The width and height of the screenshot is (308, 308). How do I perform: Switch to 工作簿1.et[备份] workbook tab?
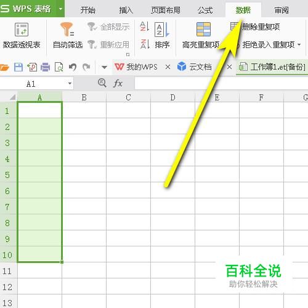tap(272, 67)
